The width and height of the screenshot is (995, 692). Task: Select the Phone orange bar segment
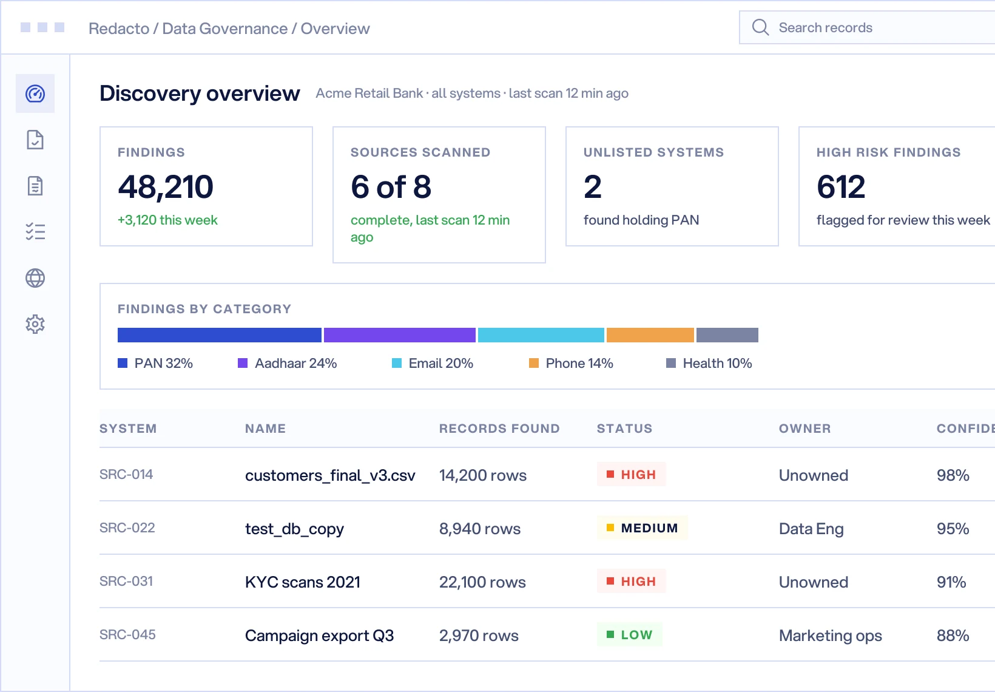(x=650, y=335)
